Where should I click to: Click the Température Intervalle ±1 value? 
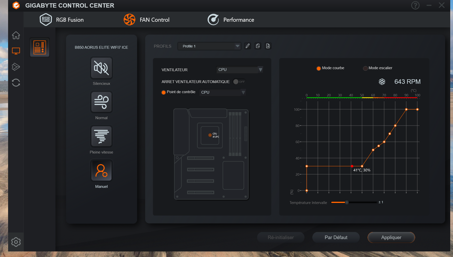coord(381,202)
